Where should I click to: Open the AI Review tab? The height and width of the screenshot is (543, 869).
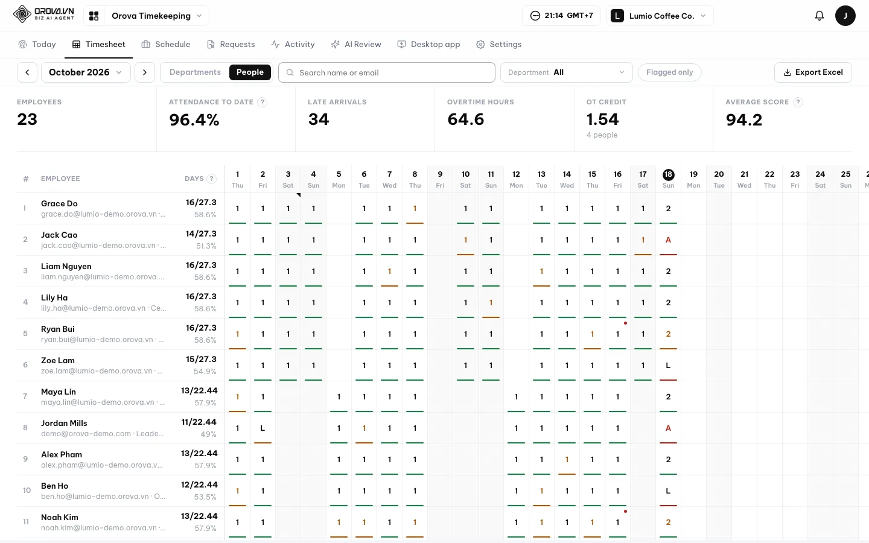pos(356,45)
